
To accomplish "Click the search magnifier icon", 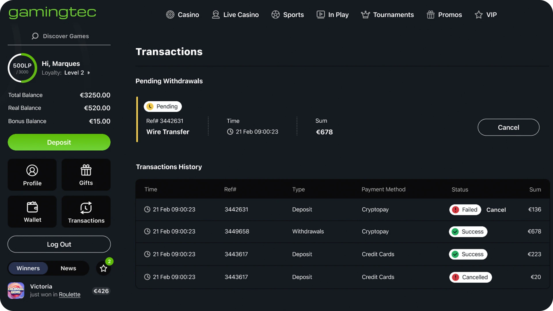I will (35, 36).
